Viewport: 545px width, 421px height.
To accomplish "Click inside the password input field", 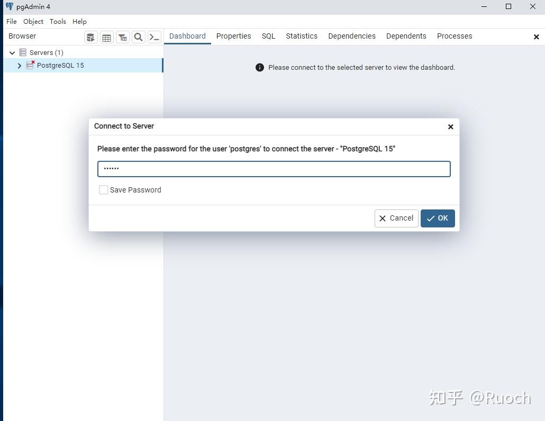I will pyautogui.click(x=274, y=168).
